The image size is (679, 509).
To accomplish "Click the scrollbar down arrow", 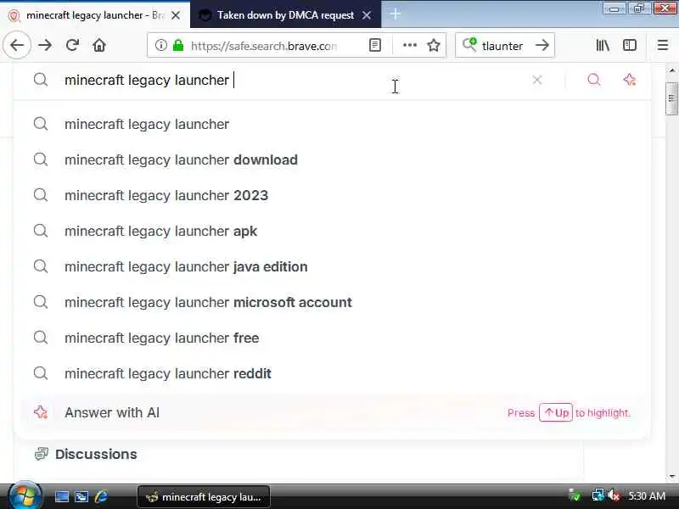I will pos(671,476).
